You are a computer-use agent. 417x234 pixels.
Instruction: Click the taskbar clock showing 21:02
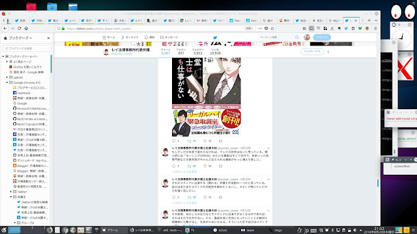click(x=379, y=230)
